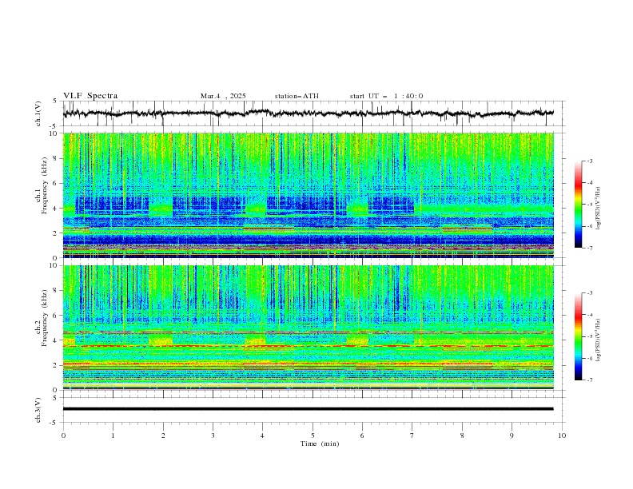The width and height of the screenshot is (633, 489).
Task: Click time-axis tick label "3"
Action: click(x=213, y=435)
